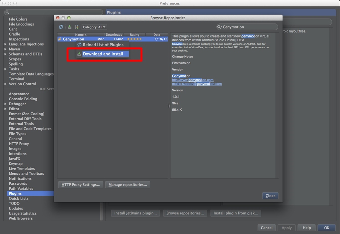The image size is (340, 234).
Task: Sort plugins by the Rating column header
Action: [134, 34]
